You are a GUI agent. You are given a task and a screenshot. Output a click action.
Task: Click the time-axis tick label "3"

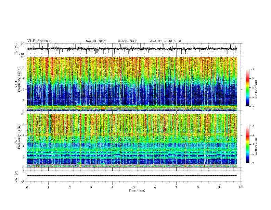(91, 187)
